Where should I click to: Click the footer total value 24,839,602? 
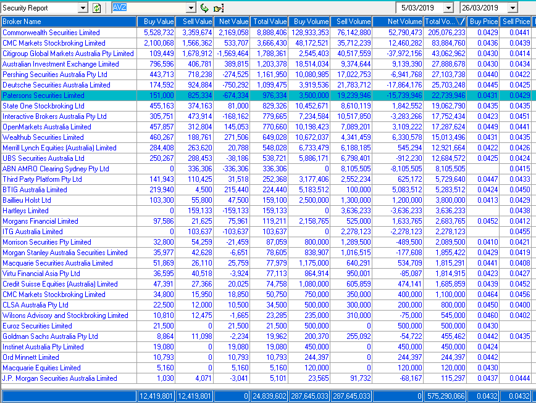point(269,396)
